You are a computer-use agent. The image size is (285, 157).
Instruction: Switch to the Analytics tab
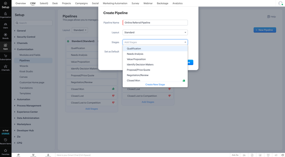[177, 3]
